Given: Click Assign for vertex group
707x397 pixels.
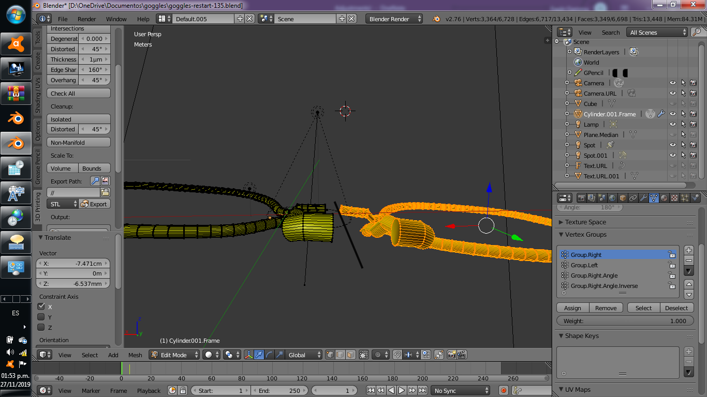Looking at the screenshot, I should pyautogui.click(x=572, y=308).
